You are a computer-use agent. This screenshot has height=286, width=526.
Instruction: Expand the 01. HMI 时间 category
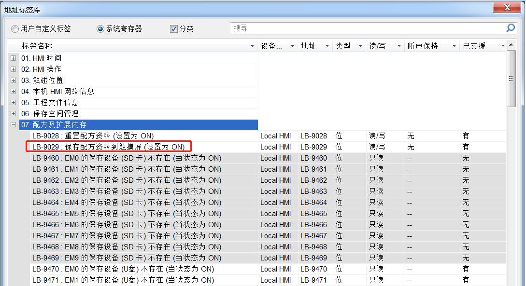pos(13,58)
